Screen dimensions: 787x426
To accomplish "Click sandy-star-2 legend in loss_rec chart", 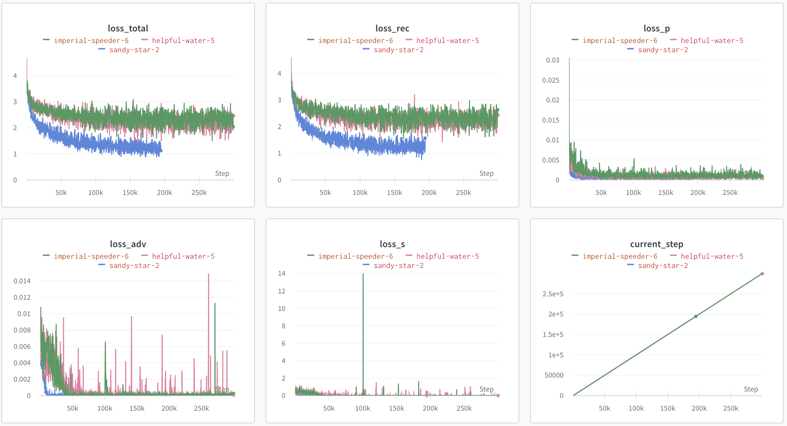I will tap(398, 50).
